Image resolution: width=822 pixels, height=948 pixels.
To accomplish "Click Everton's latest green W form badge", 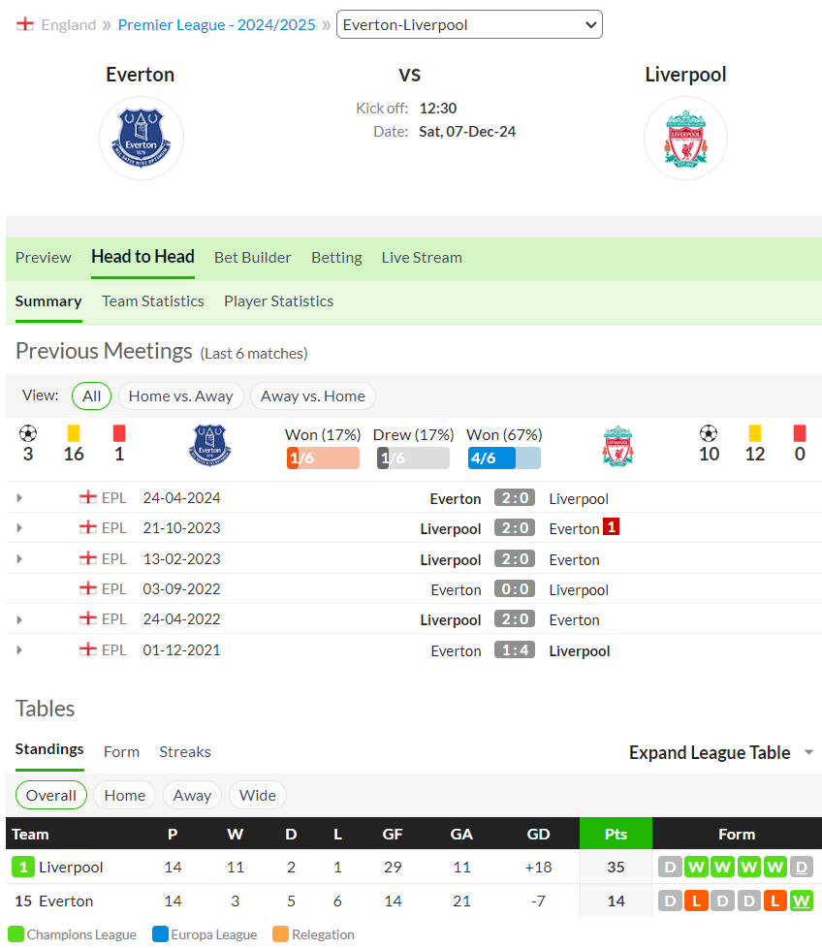I will coord(802,901).
